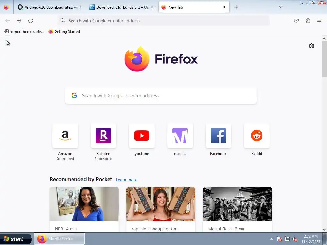Open the Extensions puzzle icon
This screenshot has height=245, width=327.
(308, 20)
